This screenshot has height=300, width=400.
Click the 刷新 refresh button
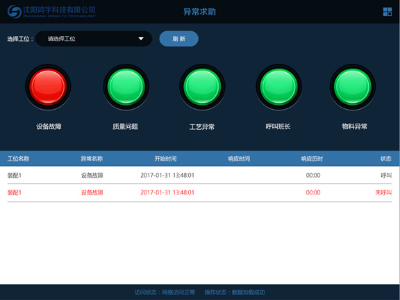(x=179, y=38)
